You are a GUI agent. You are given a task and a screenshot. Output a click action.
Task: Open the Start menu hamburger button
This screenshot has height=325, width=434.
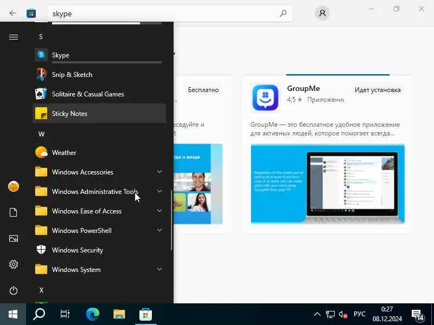13,37
